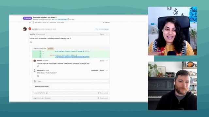The width and height of the screenshot is (209, 117).
Task: Click the top webcam video of the woman
Action: [x=172, y=31]
